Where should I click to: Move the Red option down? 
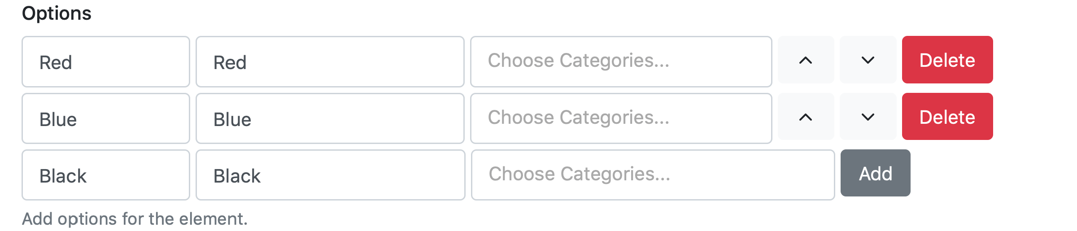[868, 60]
